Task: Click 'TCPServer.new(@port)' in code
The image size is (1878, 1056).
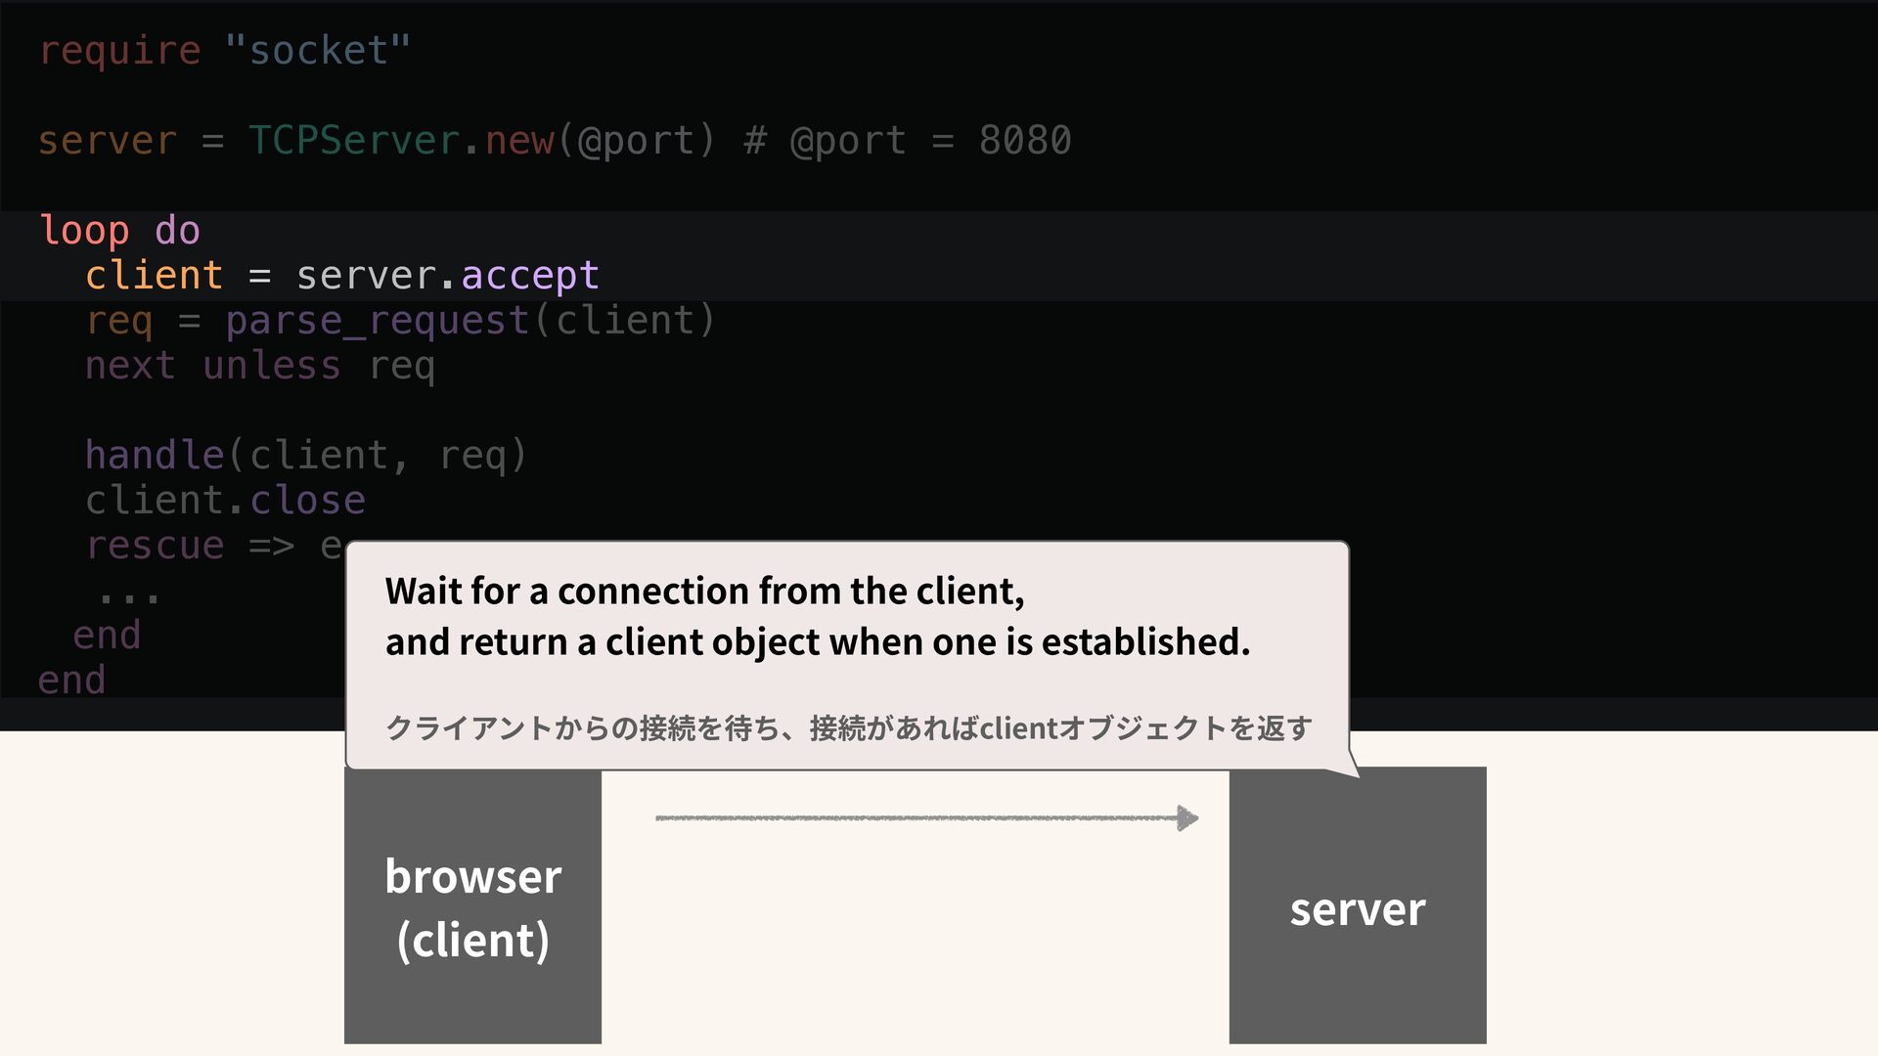Action: [482, 140]
